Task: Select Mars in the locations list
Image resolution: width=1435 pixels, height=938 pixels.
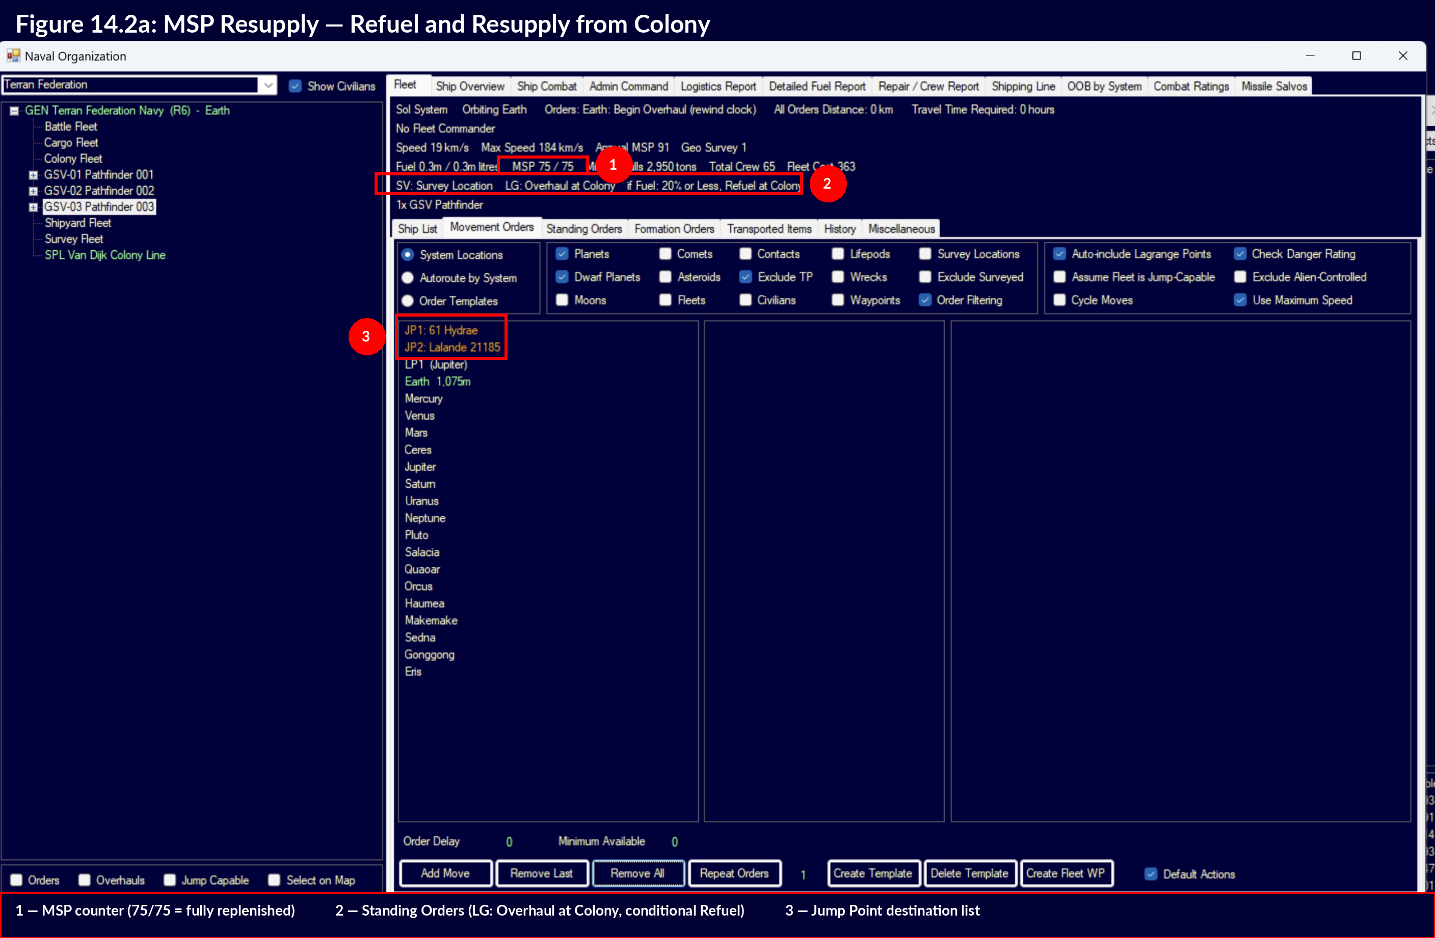Action: pos(416,432)
